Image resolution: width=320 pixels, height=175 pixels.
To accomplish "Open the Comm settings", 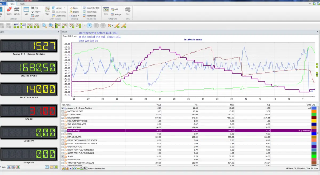I will [x=9, y=11].
